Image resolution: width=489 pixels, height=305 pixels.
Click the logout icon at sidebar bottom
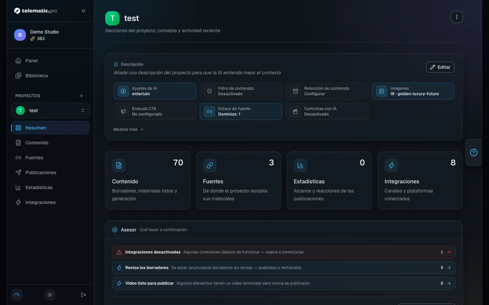click(84, 295)
